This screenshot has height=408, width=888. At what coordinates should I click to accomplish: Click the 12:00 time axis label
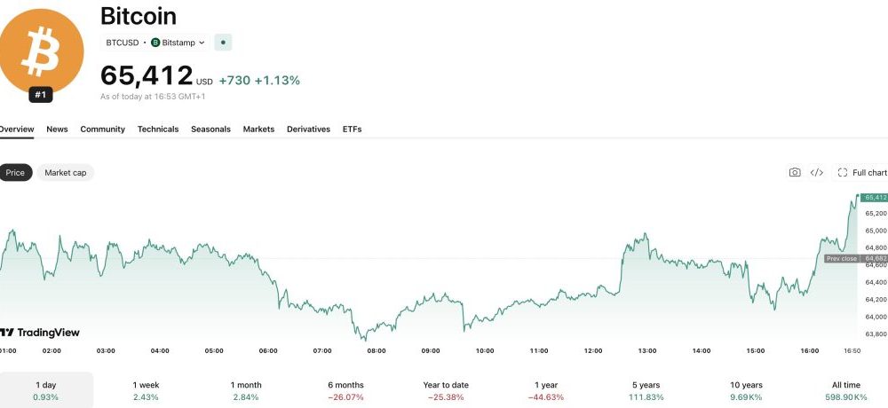pyautogui.click(x=593, y=351)
